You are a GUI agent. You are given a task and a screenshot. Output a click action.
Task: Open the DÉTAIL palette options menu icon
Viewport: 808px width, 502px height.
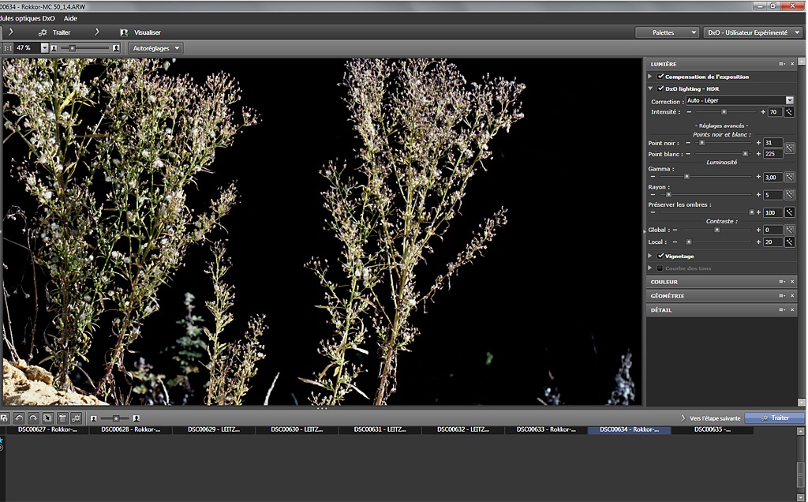click(782, 309)
